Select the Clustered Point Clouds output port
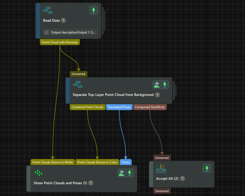This screenshot has height=196, width=245. coord(88,107)
